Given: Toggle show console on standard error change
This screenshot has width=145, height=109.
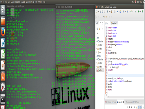Looking at the screenshot, I should [141, 107].
